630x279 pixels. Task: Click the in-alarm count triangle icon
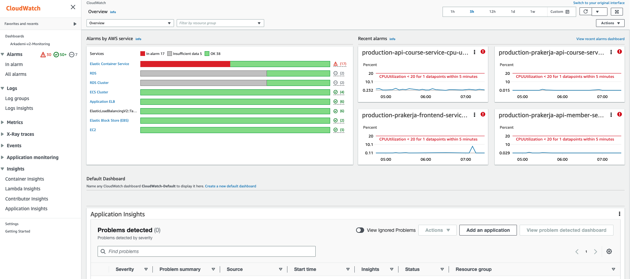[x=43, y=55]
